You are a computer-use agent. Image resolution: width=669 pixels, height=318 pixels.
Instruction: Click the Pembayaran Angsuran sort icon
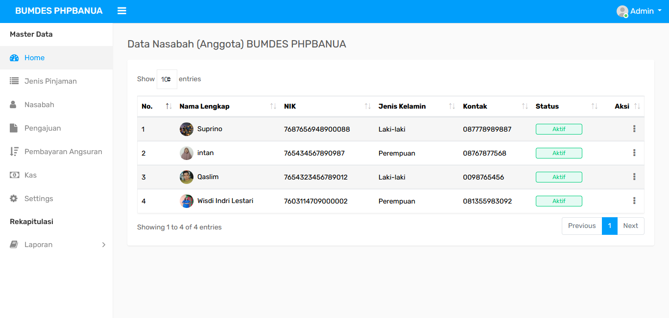tap(14, 152)
